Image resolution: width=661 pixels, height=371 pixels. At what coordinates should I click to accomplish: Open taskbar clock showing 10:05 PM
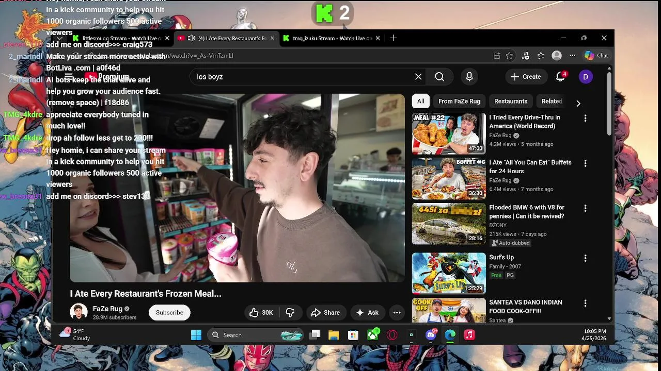(594, 335)
